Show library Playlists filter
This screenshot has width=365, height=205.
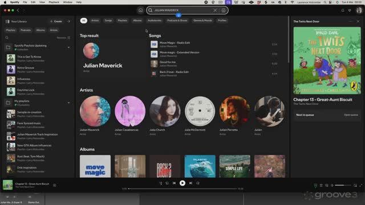11,30
